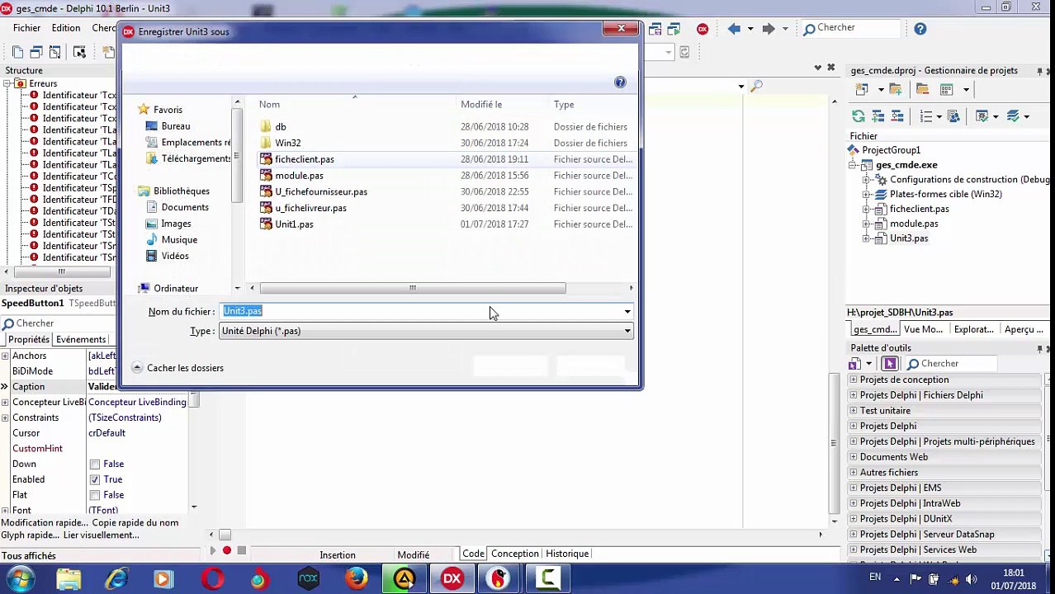Screen dimensions: 1055x594
Task: Open the Nox taskbar icon
Action: (308, 579)
